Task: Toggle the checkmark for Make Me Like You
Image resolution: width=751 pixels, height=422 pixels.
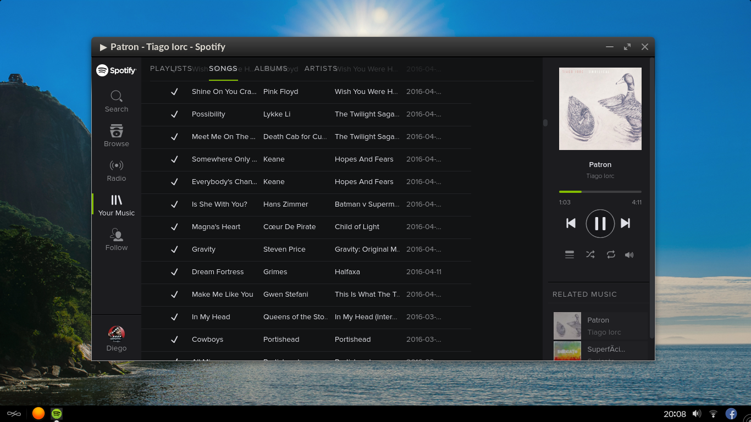Action: pos(174,295)
